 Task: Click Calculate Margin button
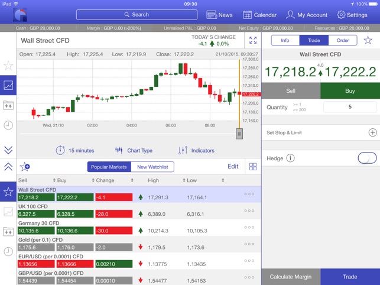click(291, 277)
